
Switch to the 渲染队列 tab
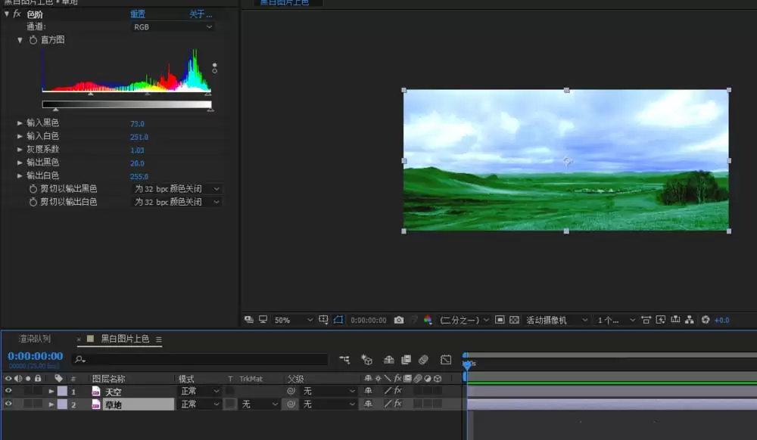(x=35, y=339)
